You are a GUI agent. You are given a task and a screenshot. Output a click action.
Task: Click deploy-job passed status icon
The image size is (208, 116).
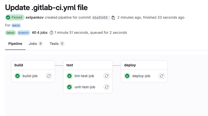tap(127, 76)
